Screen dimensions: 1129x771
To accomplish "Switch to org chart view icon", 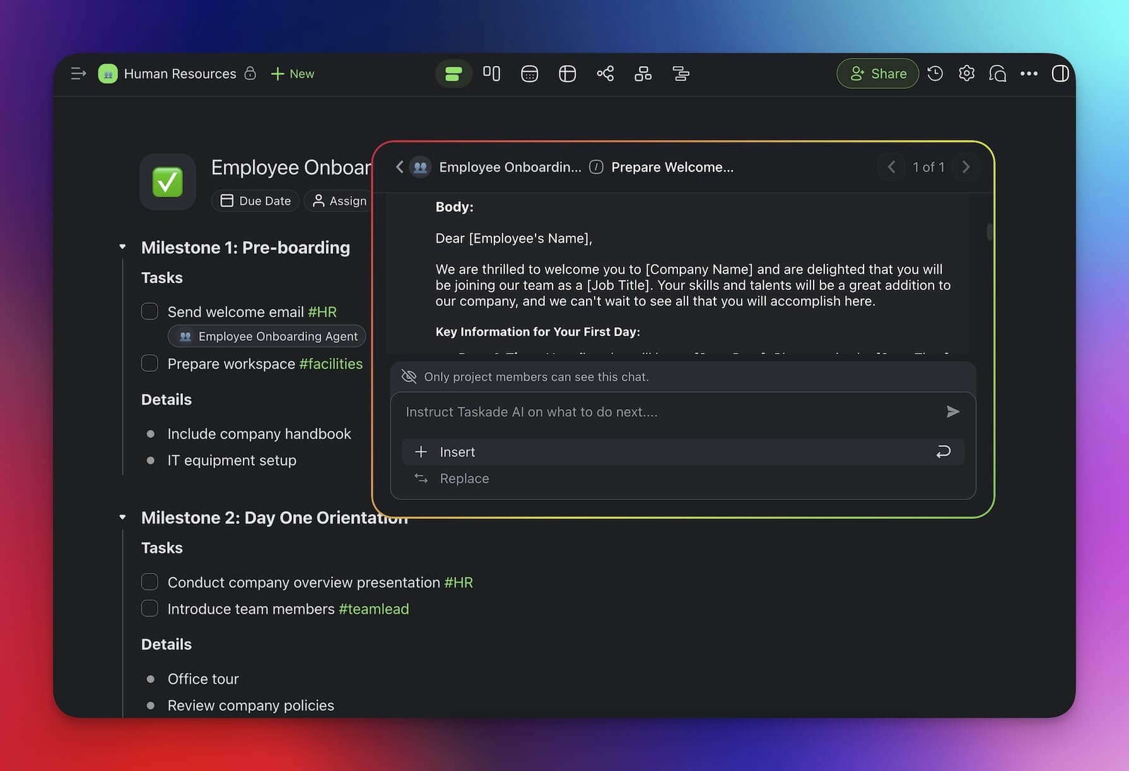I will (643, 74).
